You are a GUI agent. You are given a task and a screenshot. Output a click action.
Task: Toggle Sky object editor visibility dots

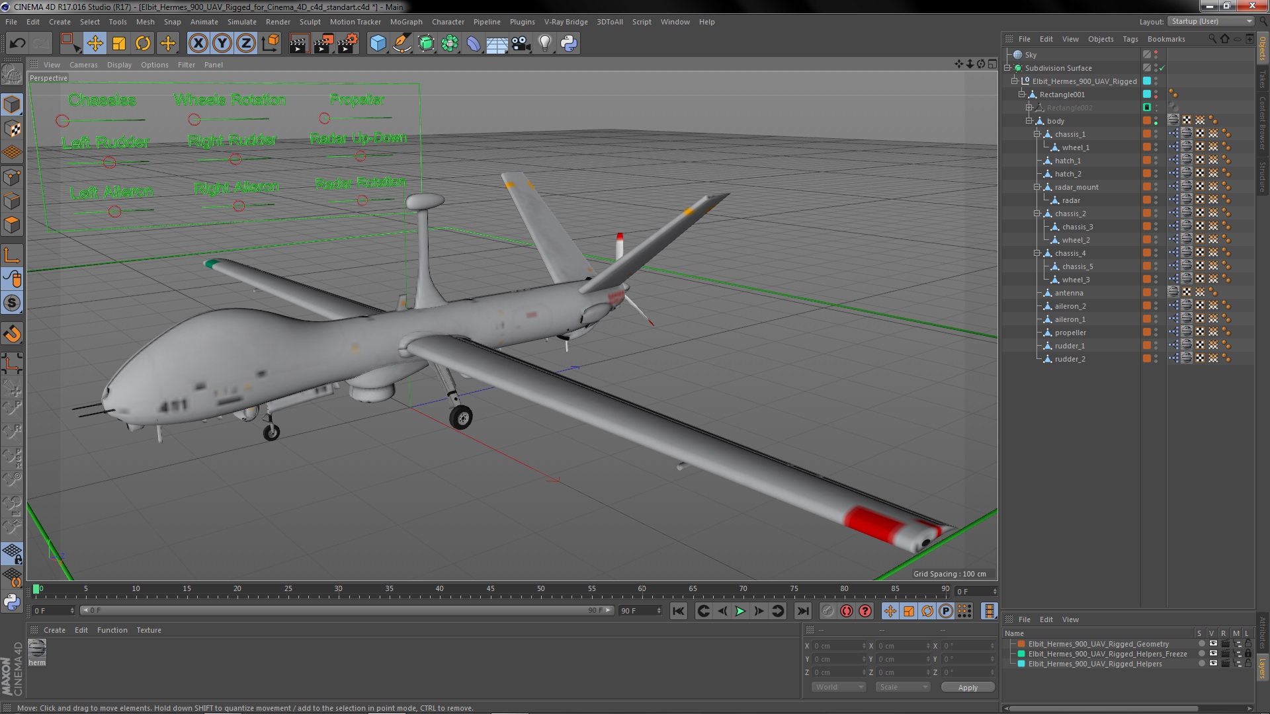click(1156, 55)
